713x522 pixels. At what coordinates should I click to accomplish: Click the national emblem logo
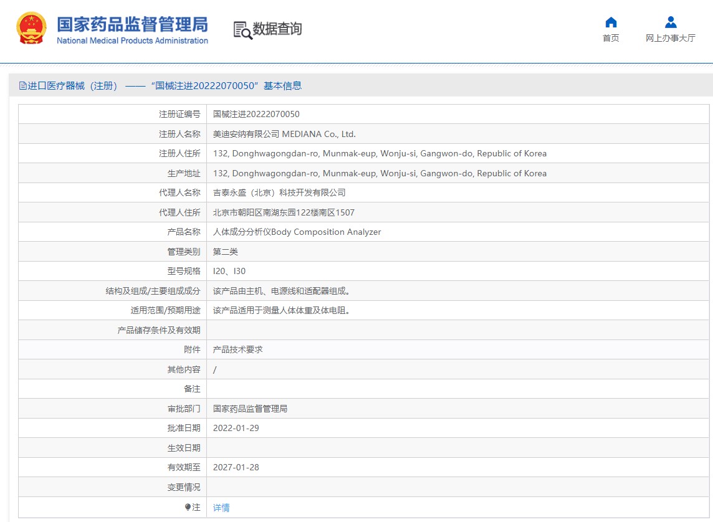pyautogui.click(x=31, y=28)
